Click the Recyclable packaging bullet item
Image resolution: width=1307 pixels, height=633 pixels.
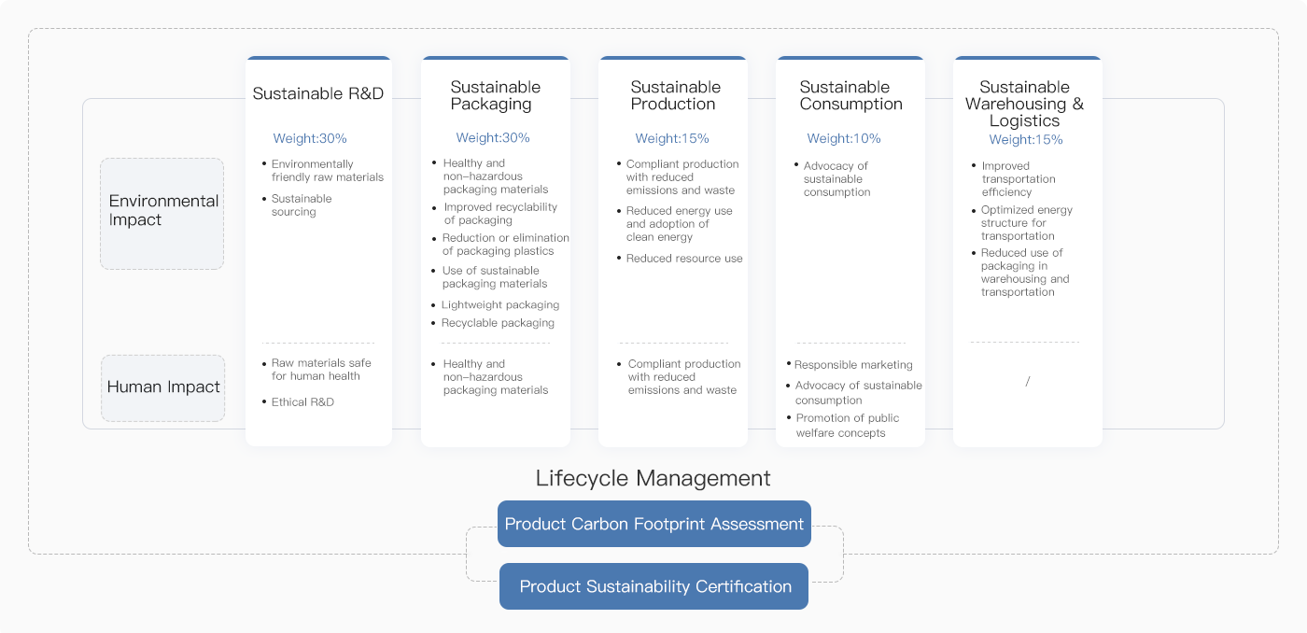[x=498, y=323]
